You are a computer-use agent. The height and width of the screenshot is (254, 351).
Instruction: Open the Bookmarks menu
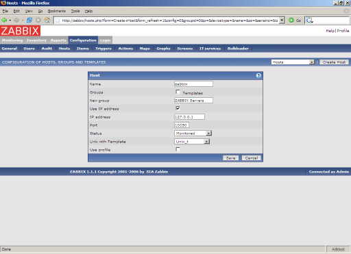click(x=57, y=11)
